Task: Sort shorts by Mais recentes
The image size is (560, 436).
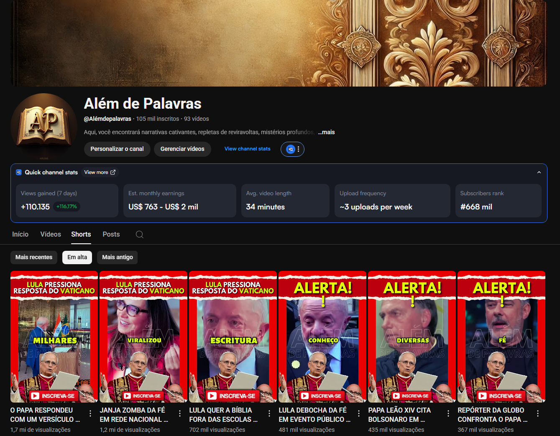Action: pos(34,257)
